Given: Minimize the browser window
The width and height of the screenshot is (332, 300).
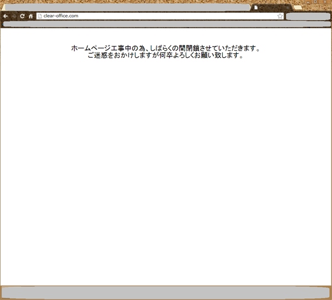Looking at the screenshot, I should (x=308, y=2).
